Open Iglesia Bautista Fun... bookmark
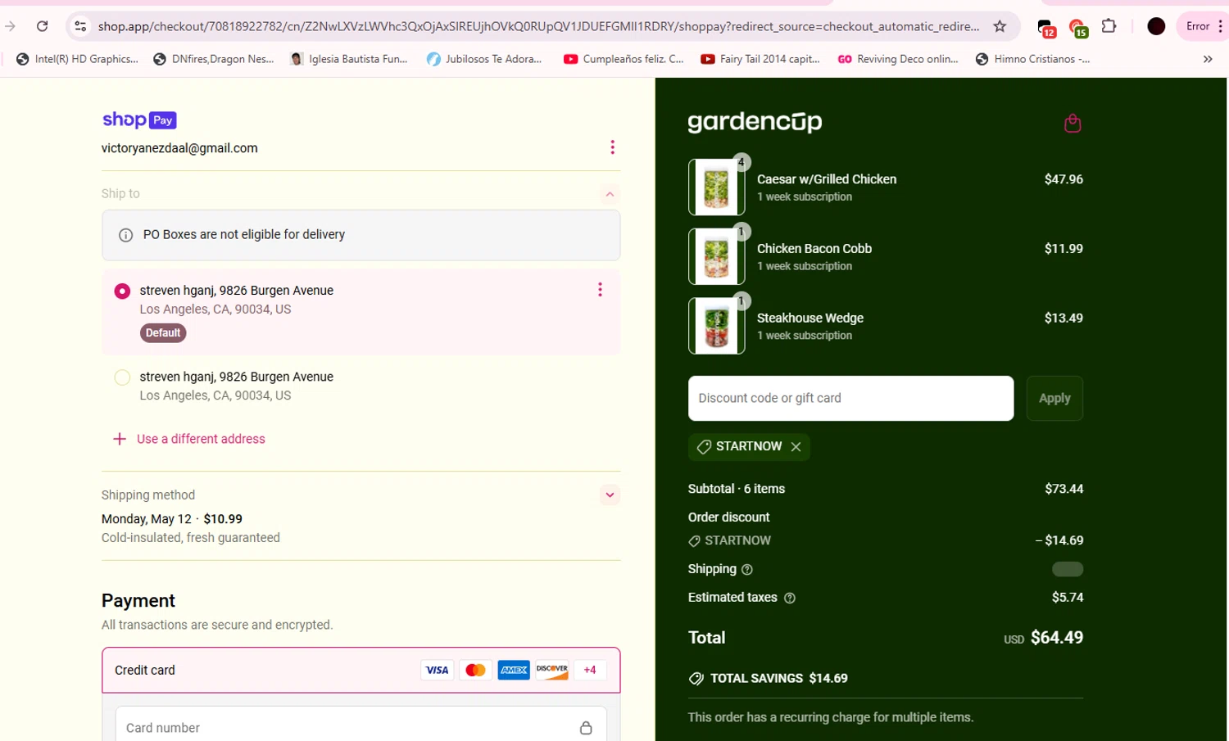1229x741 pixels. coord(349,59)
